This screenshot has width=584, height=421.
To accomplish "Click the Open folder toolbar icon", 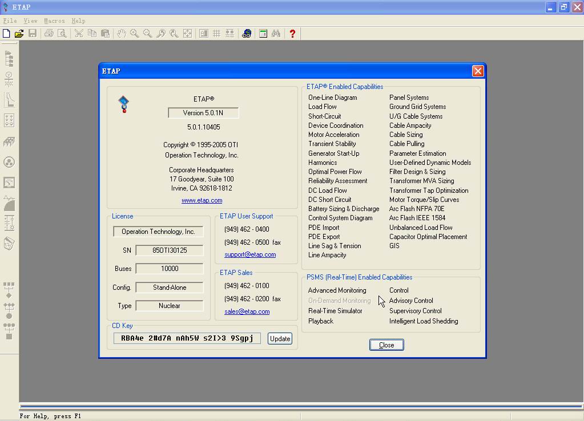I will tap(19, 34).
